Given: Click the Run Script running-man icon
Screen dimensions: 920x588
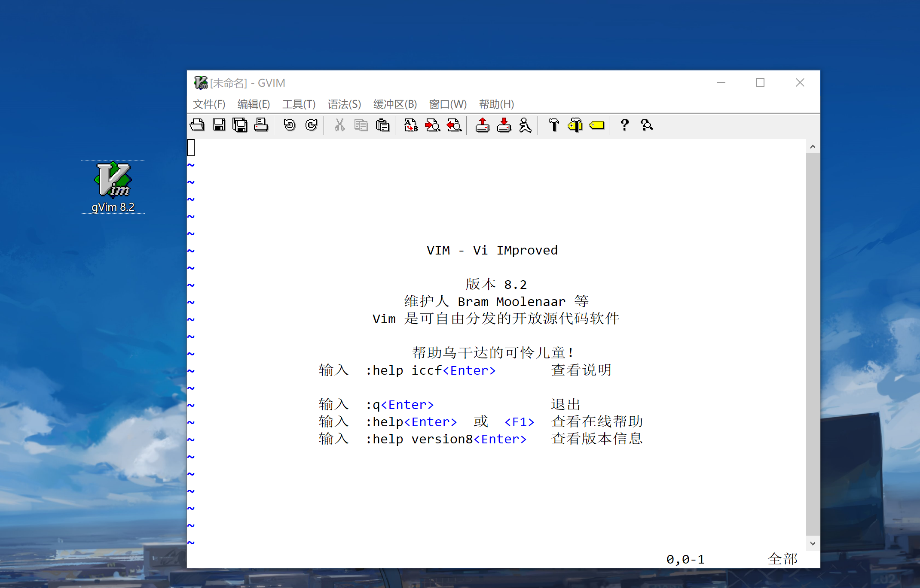Looking at the screenshot, I should pos(525,125).
